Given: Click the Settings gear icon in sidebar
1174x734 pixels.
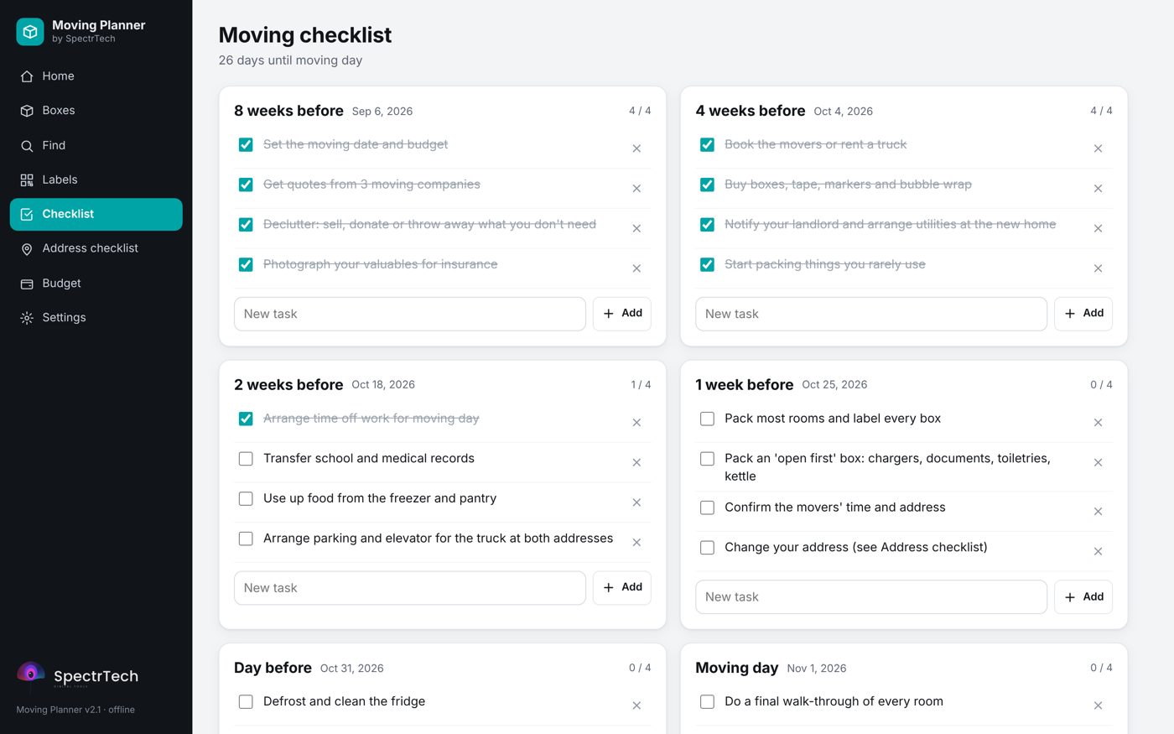Looking at the screenshot, I should click(27, 318).
